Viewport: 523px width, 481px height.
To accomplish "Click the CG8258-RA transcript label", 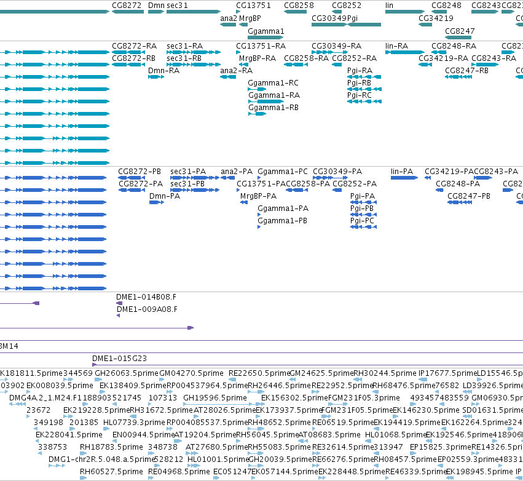I will [307, 58].
